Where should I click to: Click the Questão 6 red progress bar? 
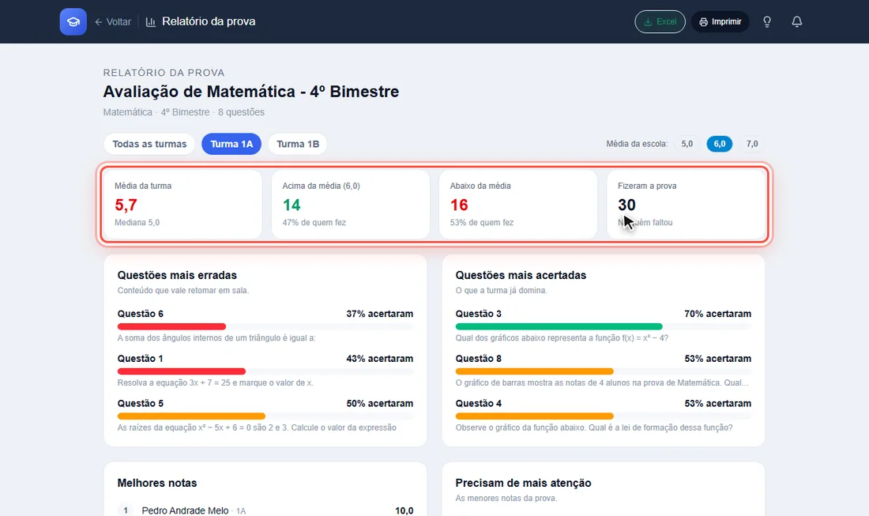[x=171, y=326]
